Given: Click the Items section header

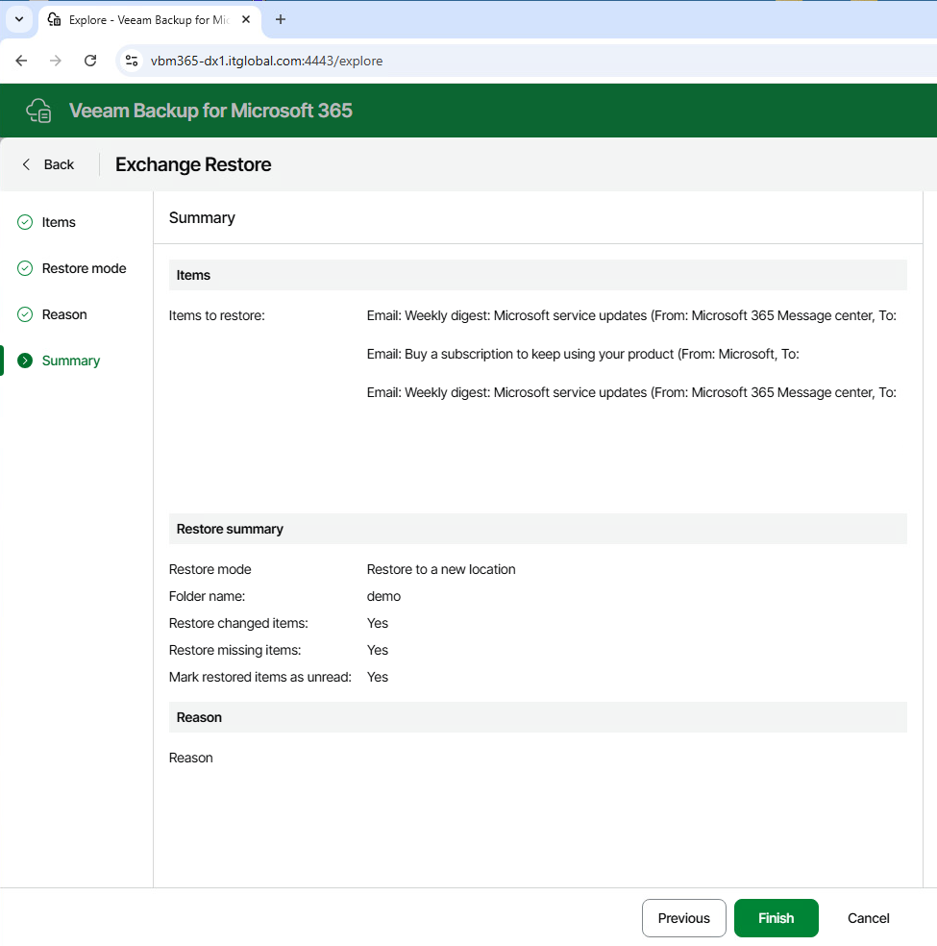Looking at the screenshot, I should coord(538,275).
